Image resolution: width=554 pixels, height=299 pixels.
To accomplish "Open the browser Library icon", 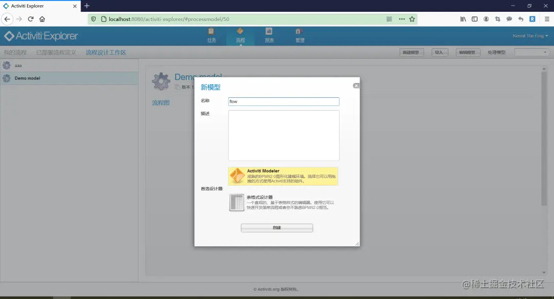I will (x=463, y=19).
